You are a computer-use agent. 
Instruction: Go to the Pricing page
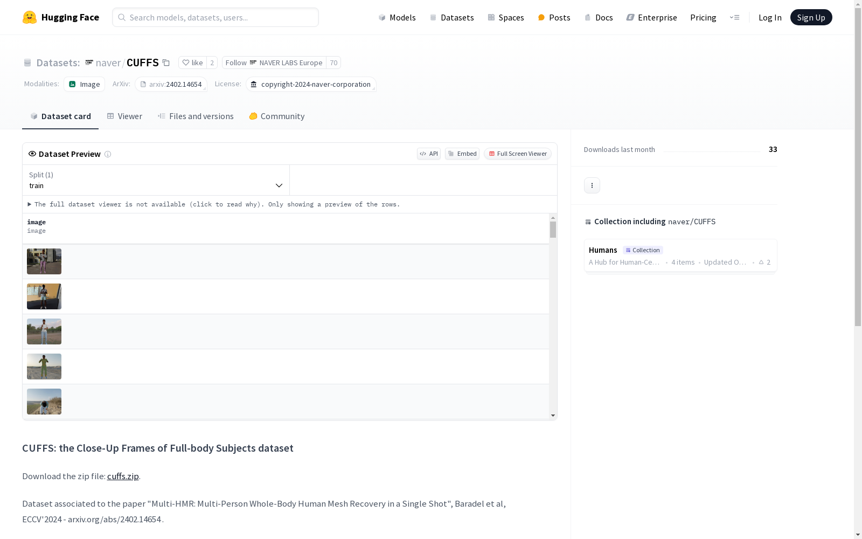pyautogui.click(x=703, y=17)
